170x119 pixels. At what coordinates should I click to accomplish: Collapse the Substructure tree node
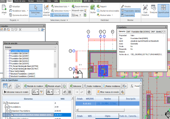click(4, 103)
